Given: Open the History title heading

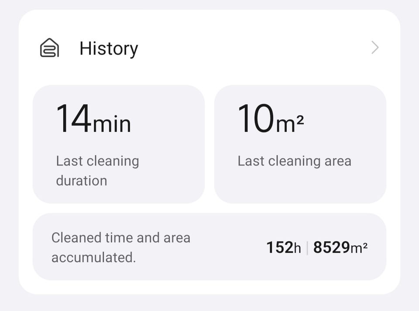Looking at the screenshot, I should (x=109, y=48).
